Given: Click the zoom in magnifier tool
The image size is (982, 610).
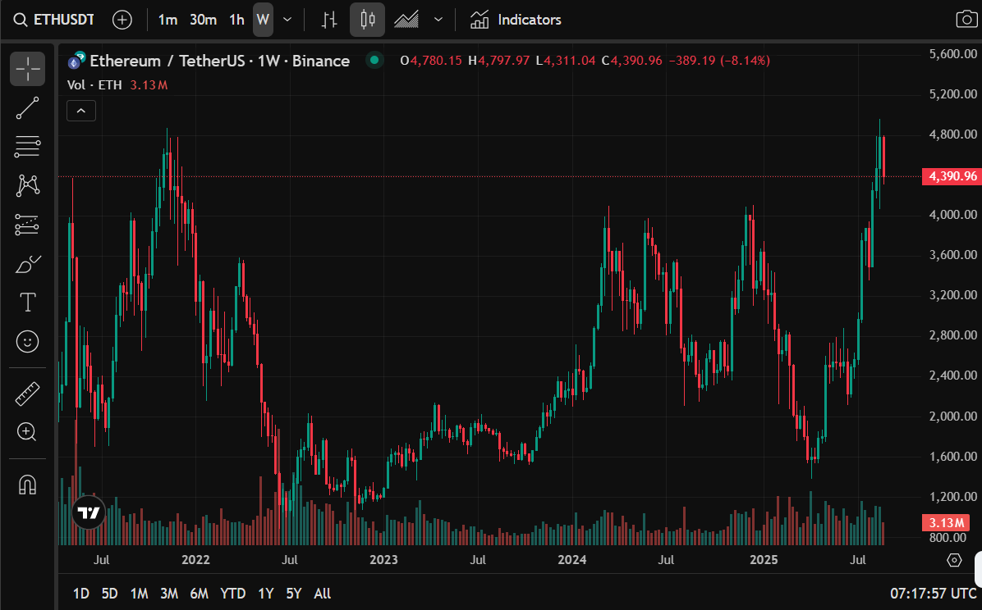Looking at the screenshot, I should click(x=27, y=432).
